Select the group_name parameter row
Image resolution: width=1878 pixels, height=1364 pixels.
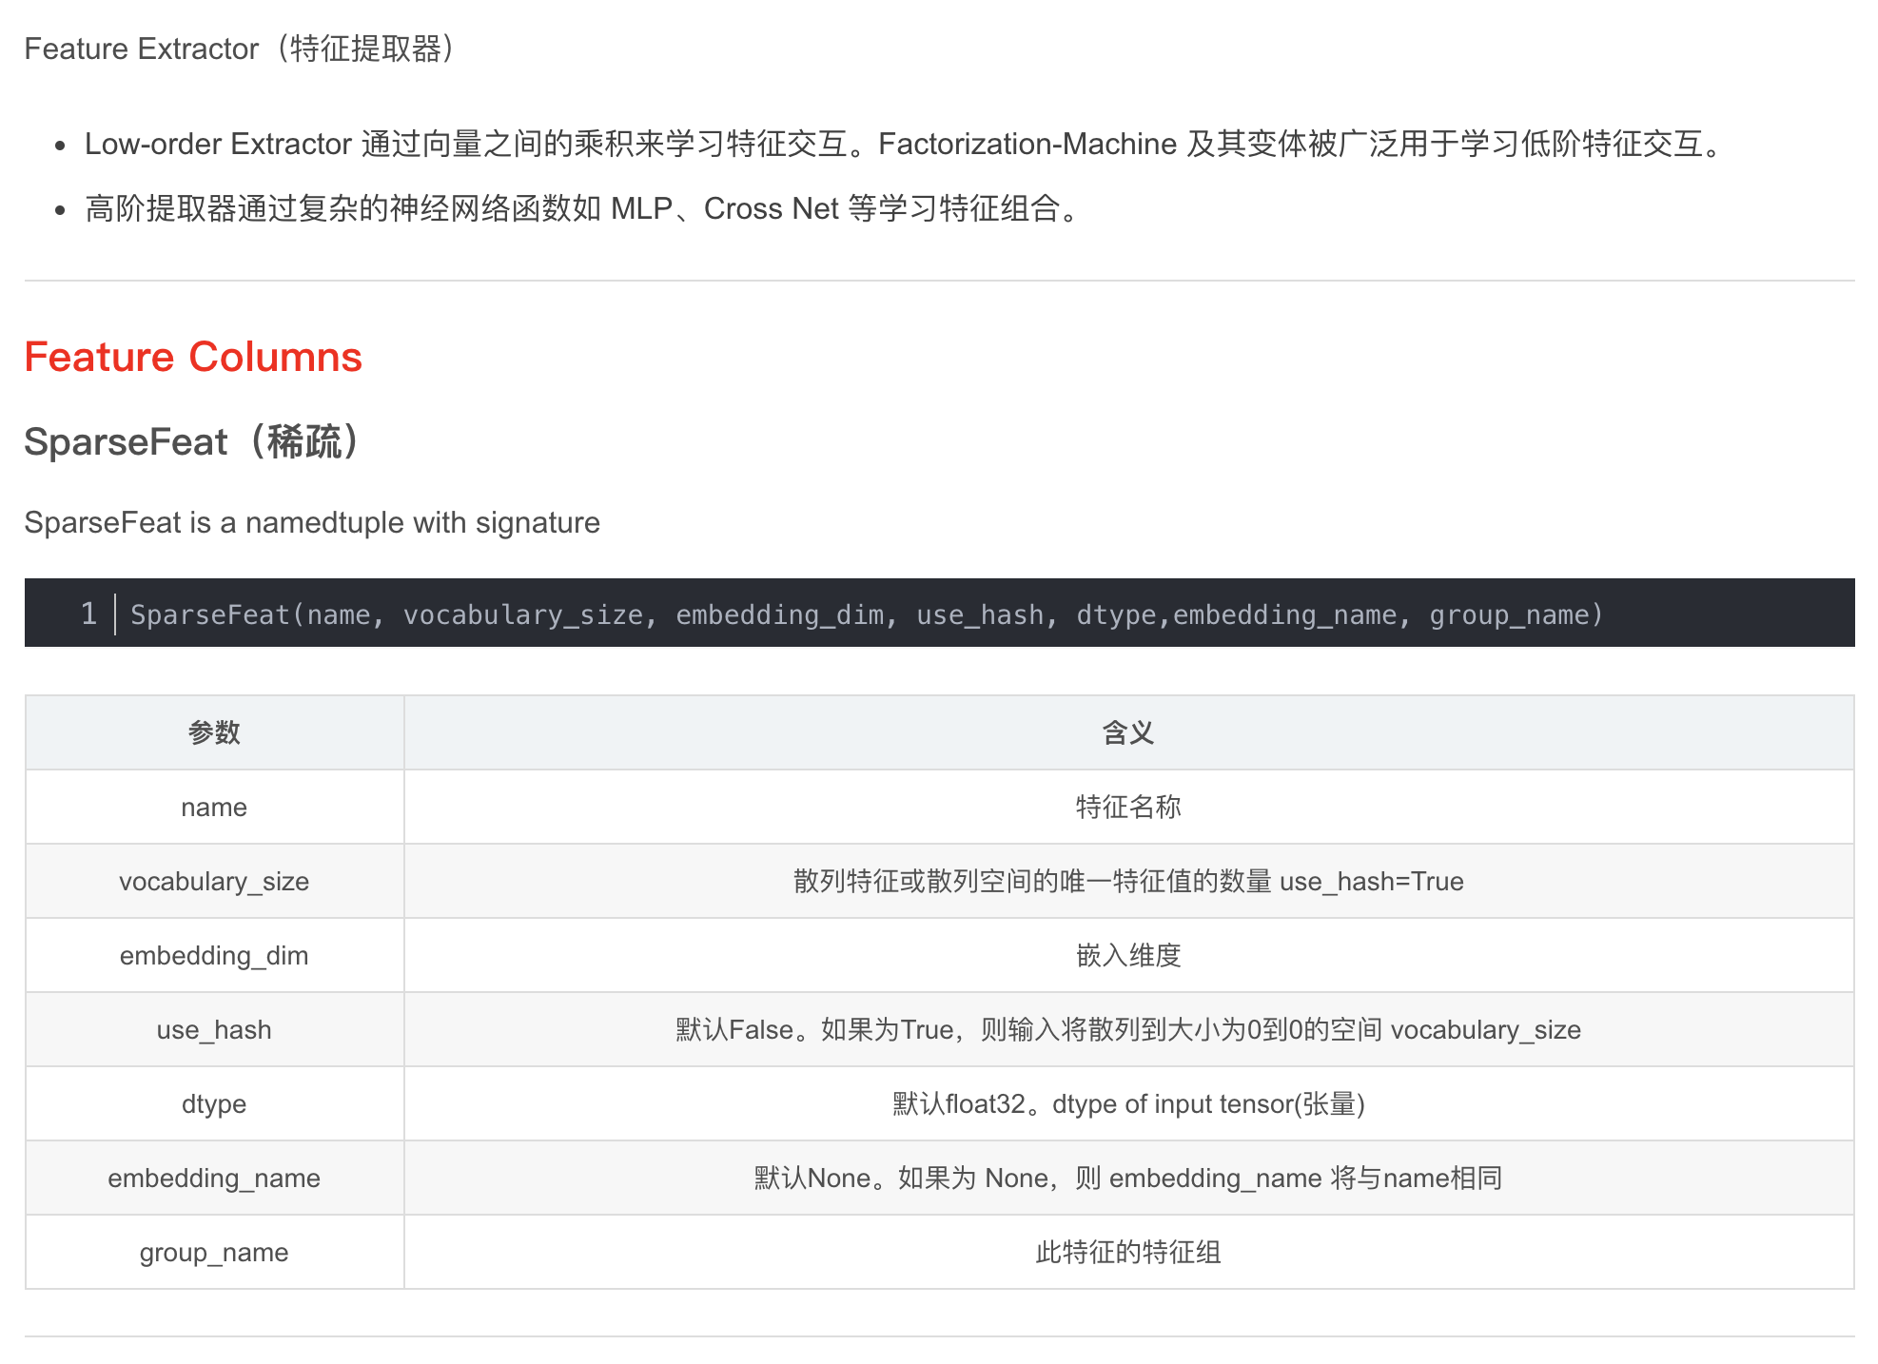213,1252
